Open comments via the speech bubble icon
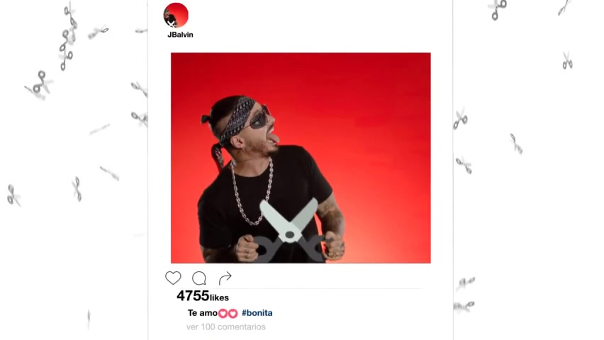The image size is (604, 340). (x=199, y=278)
